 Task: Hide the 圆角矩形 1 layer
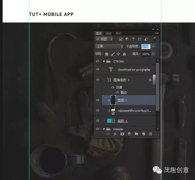pos(98,80)
